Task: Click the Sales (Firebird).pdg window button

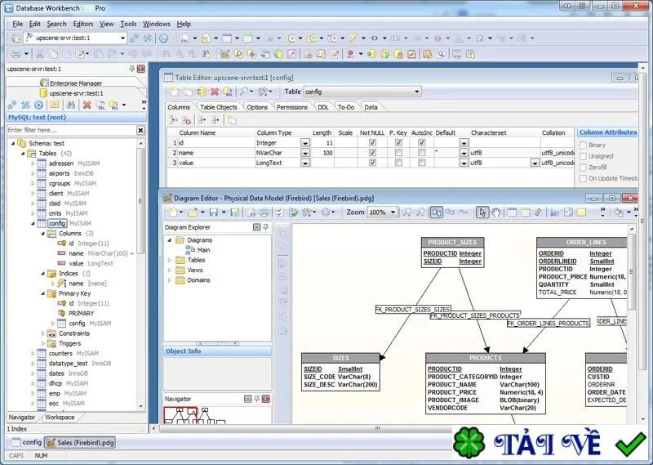Action: coord(80,442)
